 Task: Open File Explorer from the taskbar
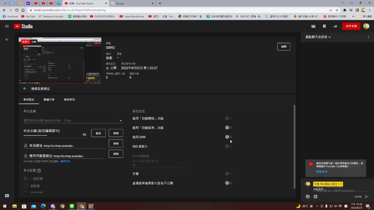coord(15,206)
